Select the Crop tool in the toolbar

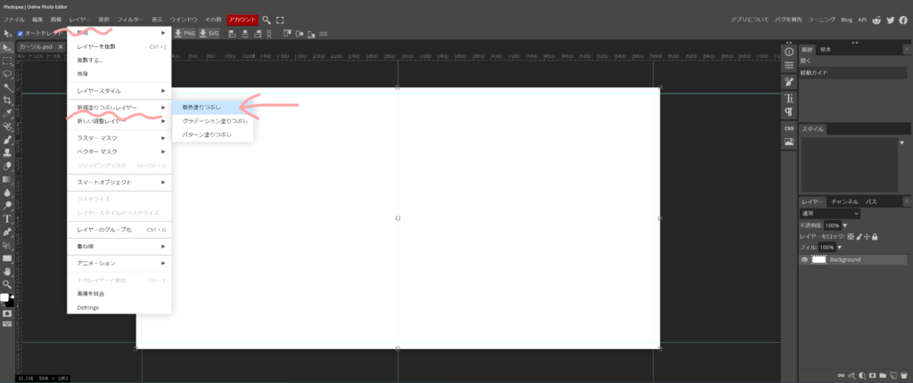coord(7,101)
